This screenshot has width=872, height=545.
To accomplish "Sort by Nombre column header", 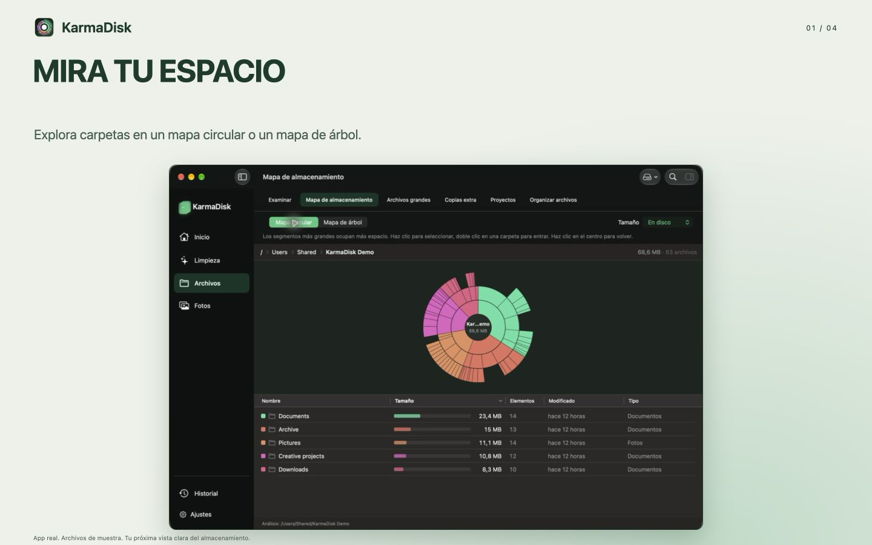I will click(x=271, y=401).
